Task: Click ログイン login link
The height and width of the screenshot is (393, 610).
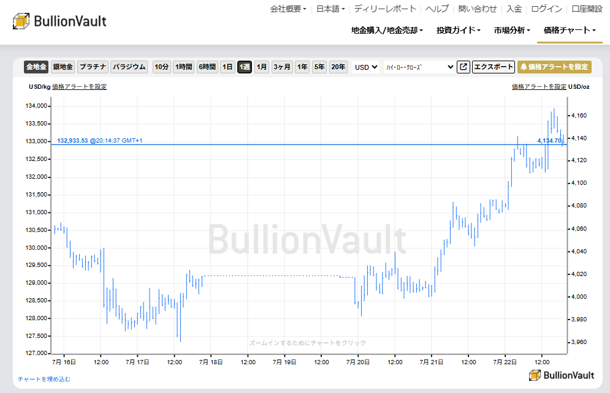Action: tap(547, 9)
